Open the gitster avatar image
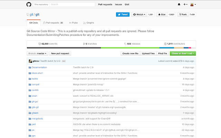Screen dimensions: 221x138 30,61
